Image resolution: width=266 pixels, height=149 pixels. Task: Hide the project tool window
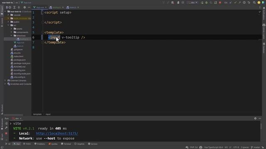(29, 7)
